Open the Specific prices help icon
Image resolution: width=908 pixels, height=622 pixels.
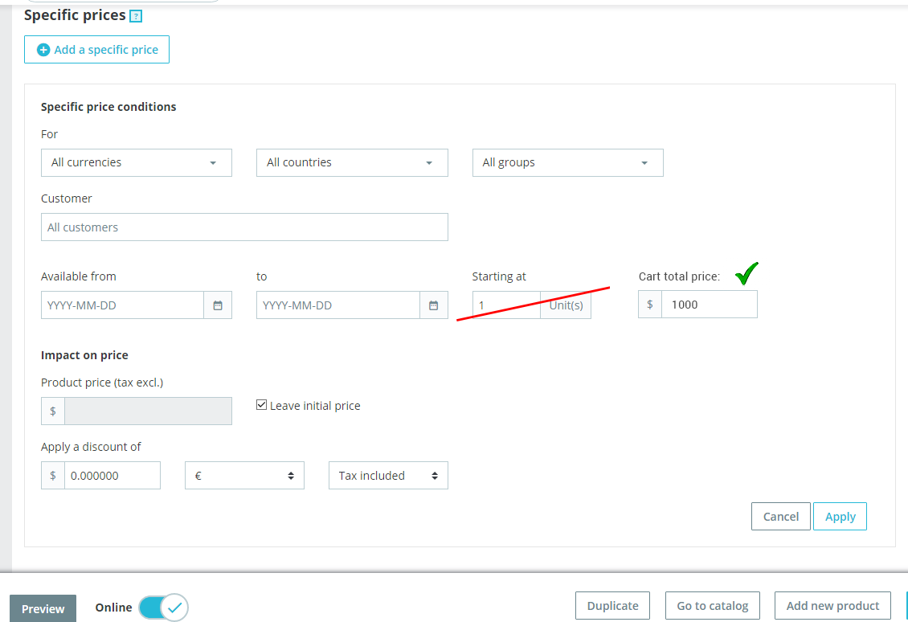pos(136,16)
